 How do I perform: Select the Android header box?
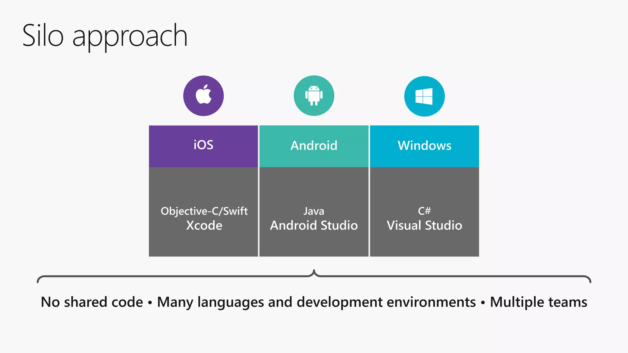point(314,146)
